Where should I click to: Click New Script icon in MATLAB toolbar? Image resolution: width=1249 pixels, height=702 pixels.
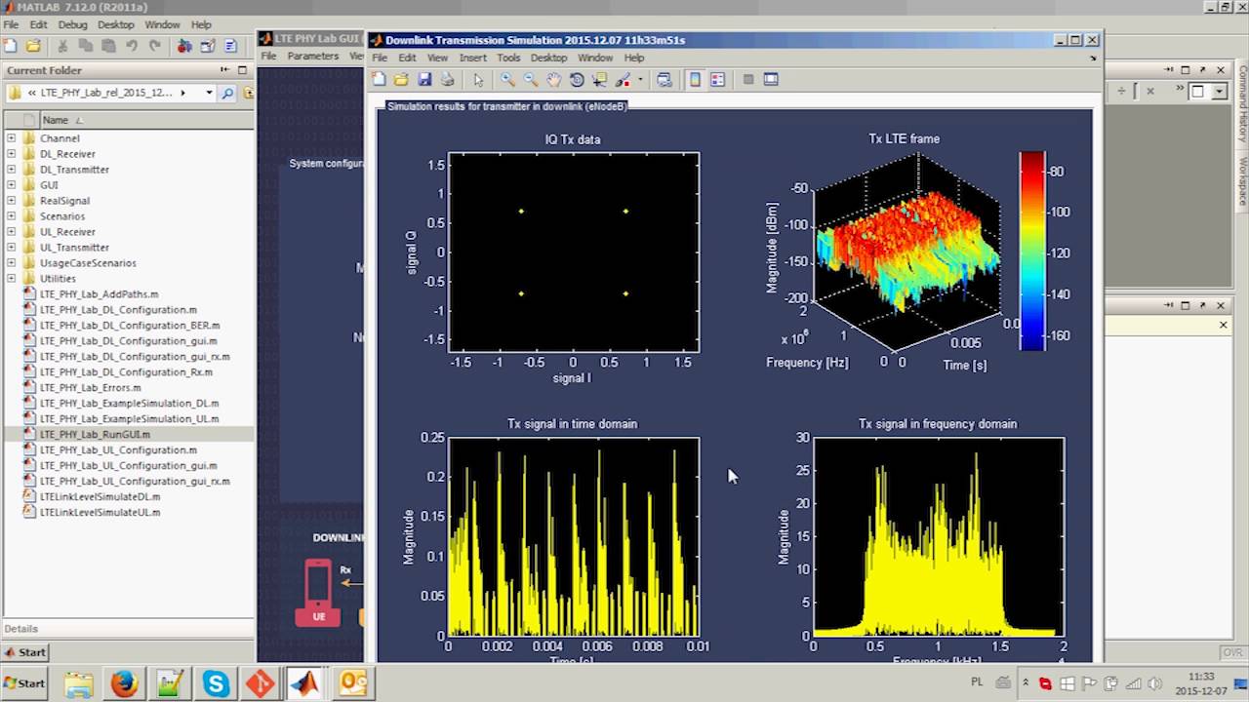point(11,46)
